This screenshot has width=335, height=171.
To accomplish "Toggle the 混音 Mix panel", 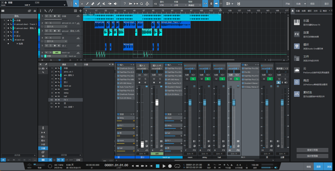I will [319, 167].
